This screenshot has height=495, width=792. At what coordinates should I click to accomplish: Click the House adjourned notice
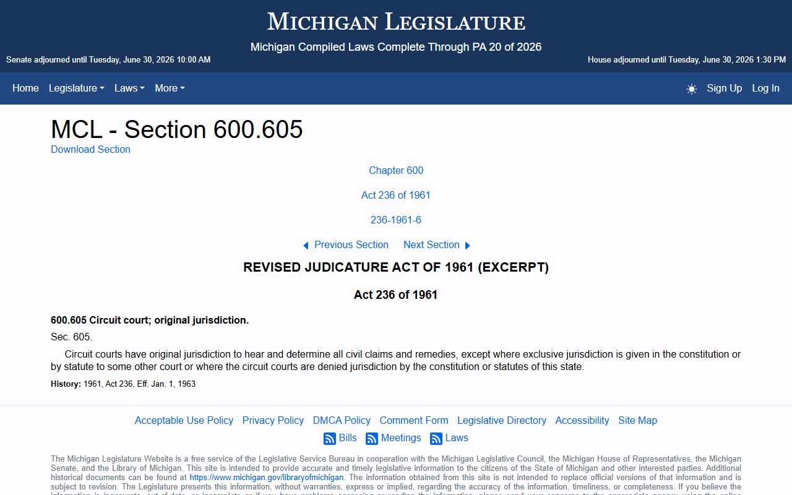pos(687,60)
